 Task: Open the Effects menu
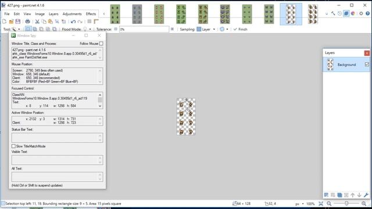[91, 14]
